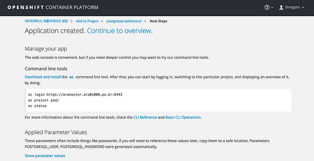Screen dimensions: 314x161
Task: Open the Add to Project breadcrumb
Action: pyautogui.click(x=87, y=21)
